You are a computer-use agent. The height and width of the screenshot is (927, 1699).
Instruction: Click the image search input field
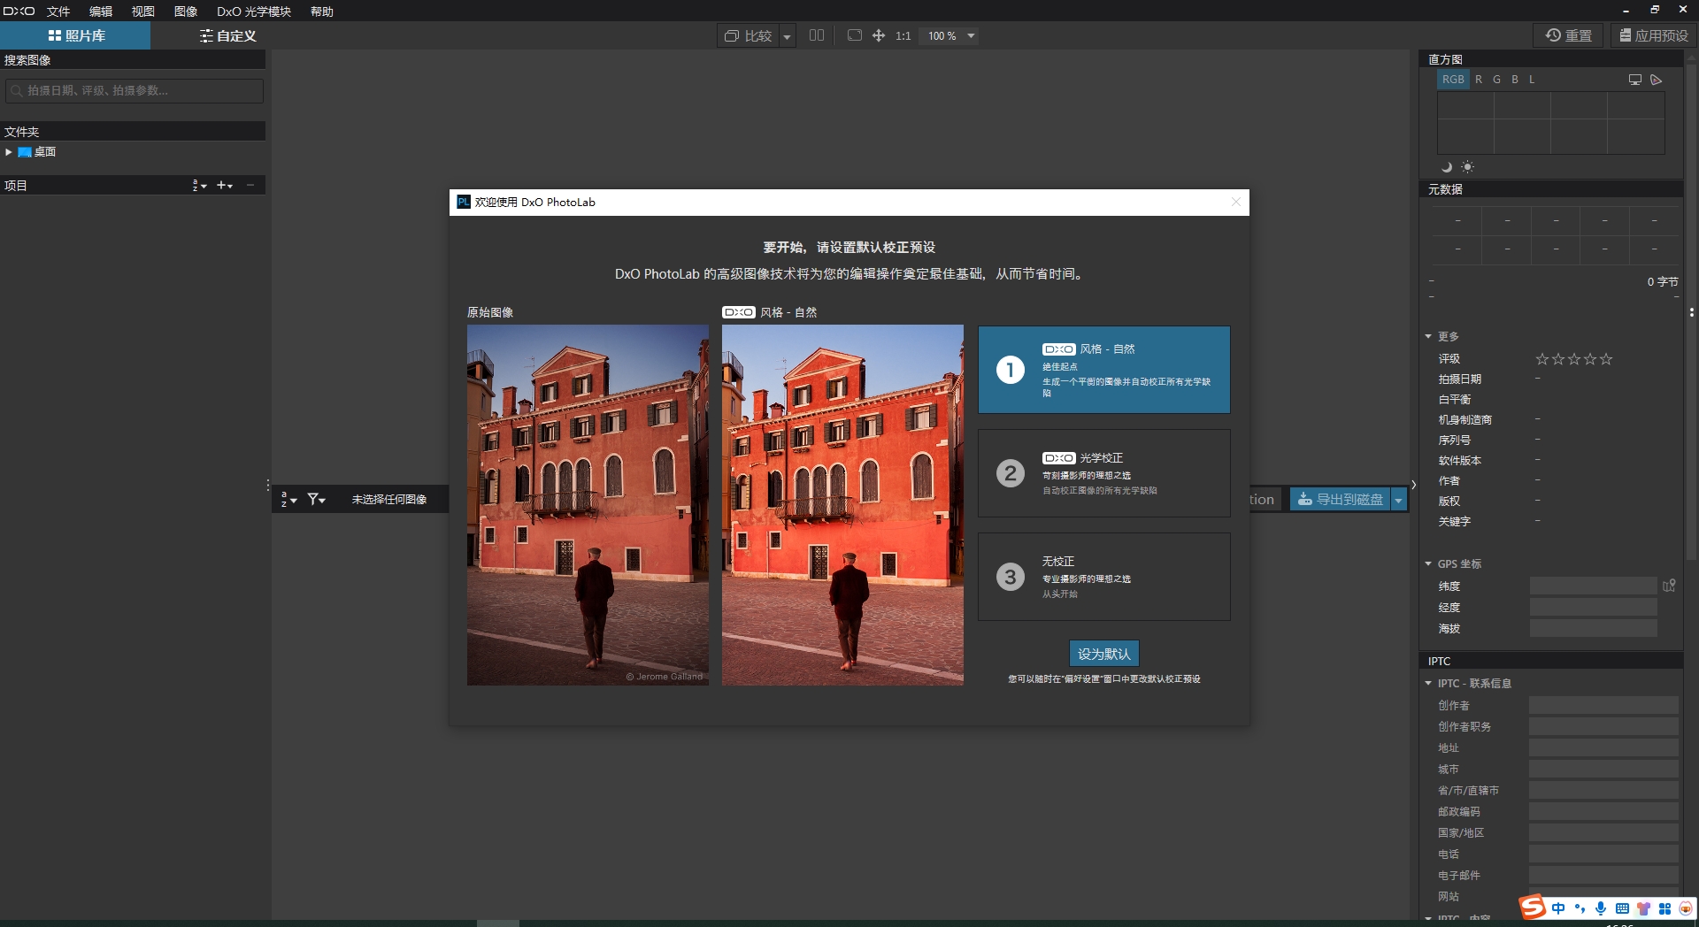pyautogui.click(x=135, y=91)
